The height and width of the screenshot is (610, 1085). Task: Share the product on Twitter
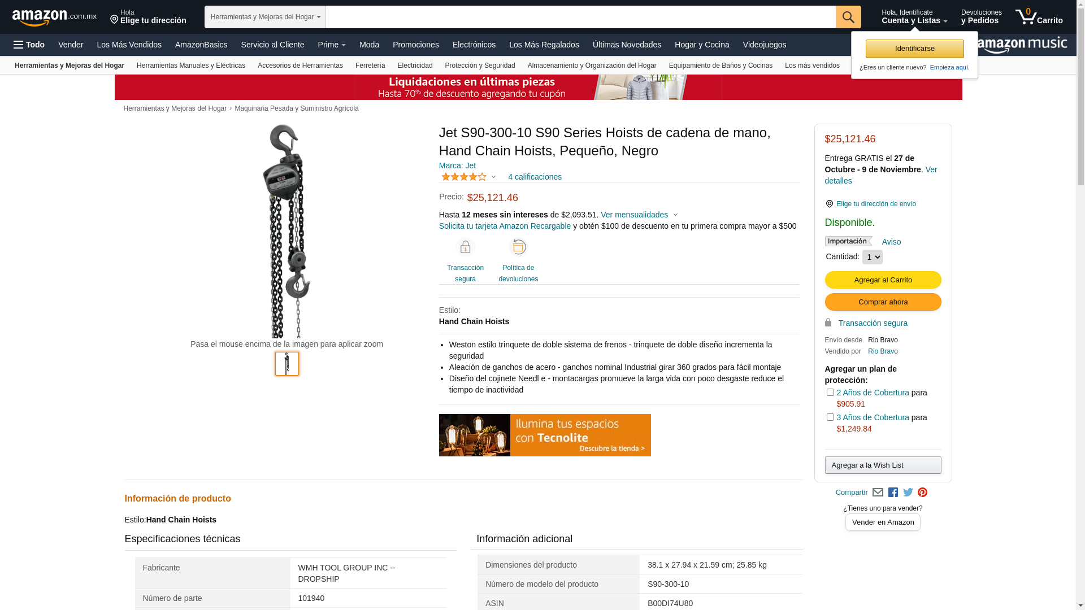point(908,493)
